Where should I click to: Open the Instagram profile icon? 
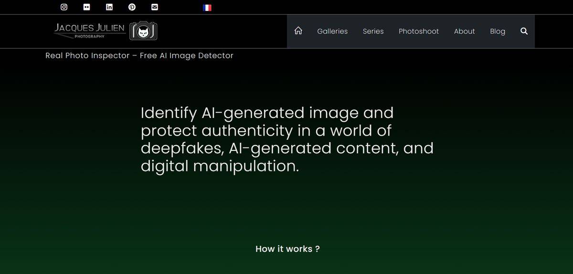pyautogui.click(x=64, y=7)
